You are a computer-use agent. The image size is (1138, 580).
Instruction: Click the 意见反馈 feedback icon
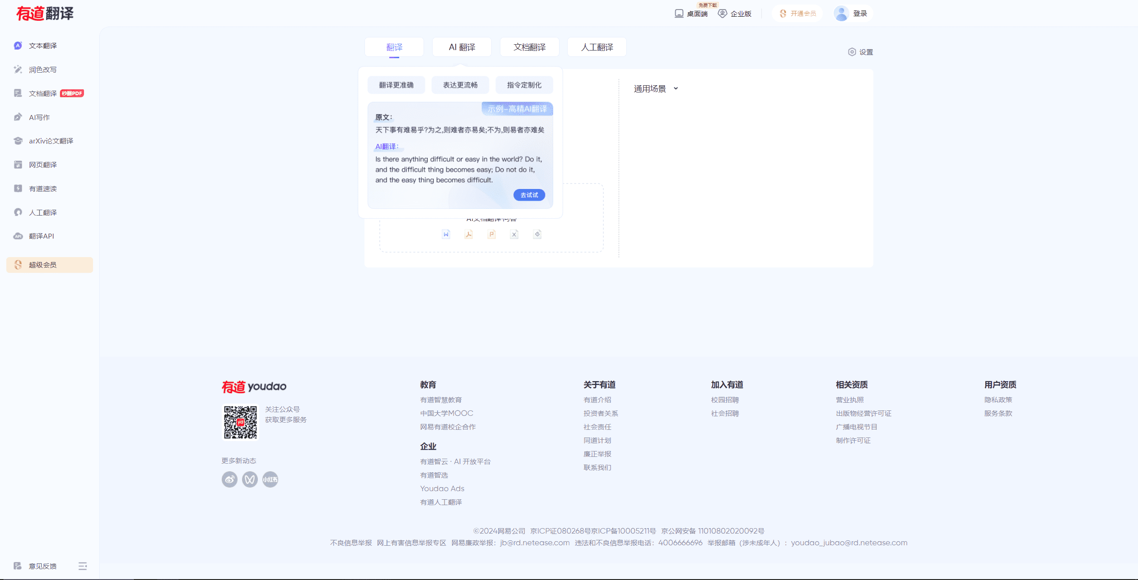click(18, 566)
